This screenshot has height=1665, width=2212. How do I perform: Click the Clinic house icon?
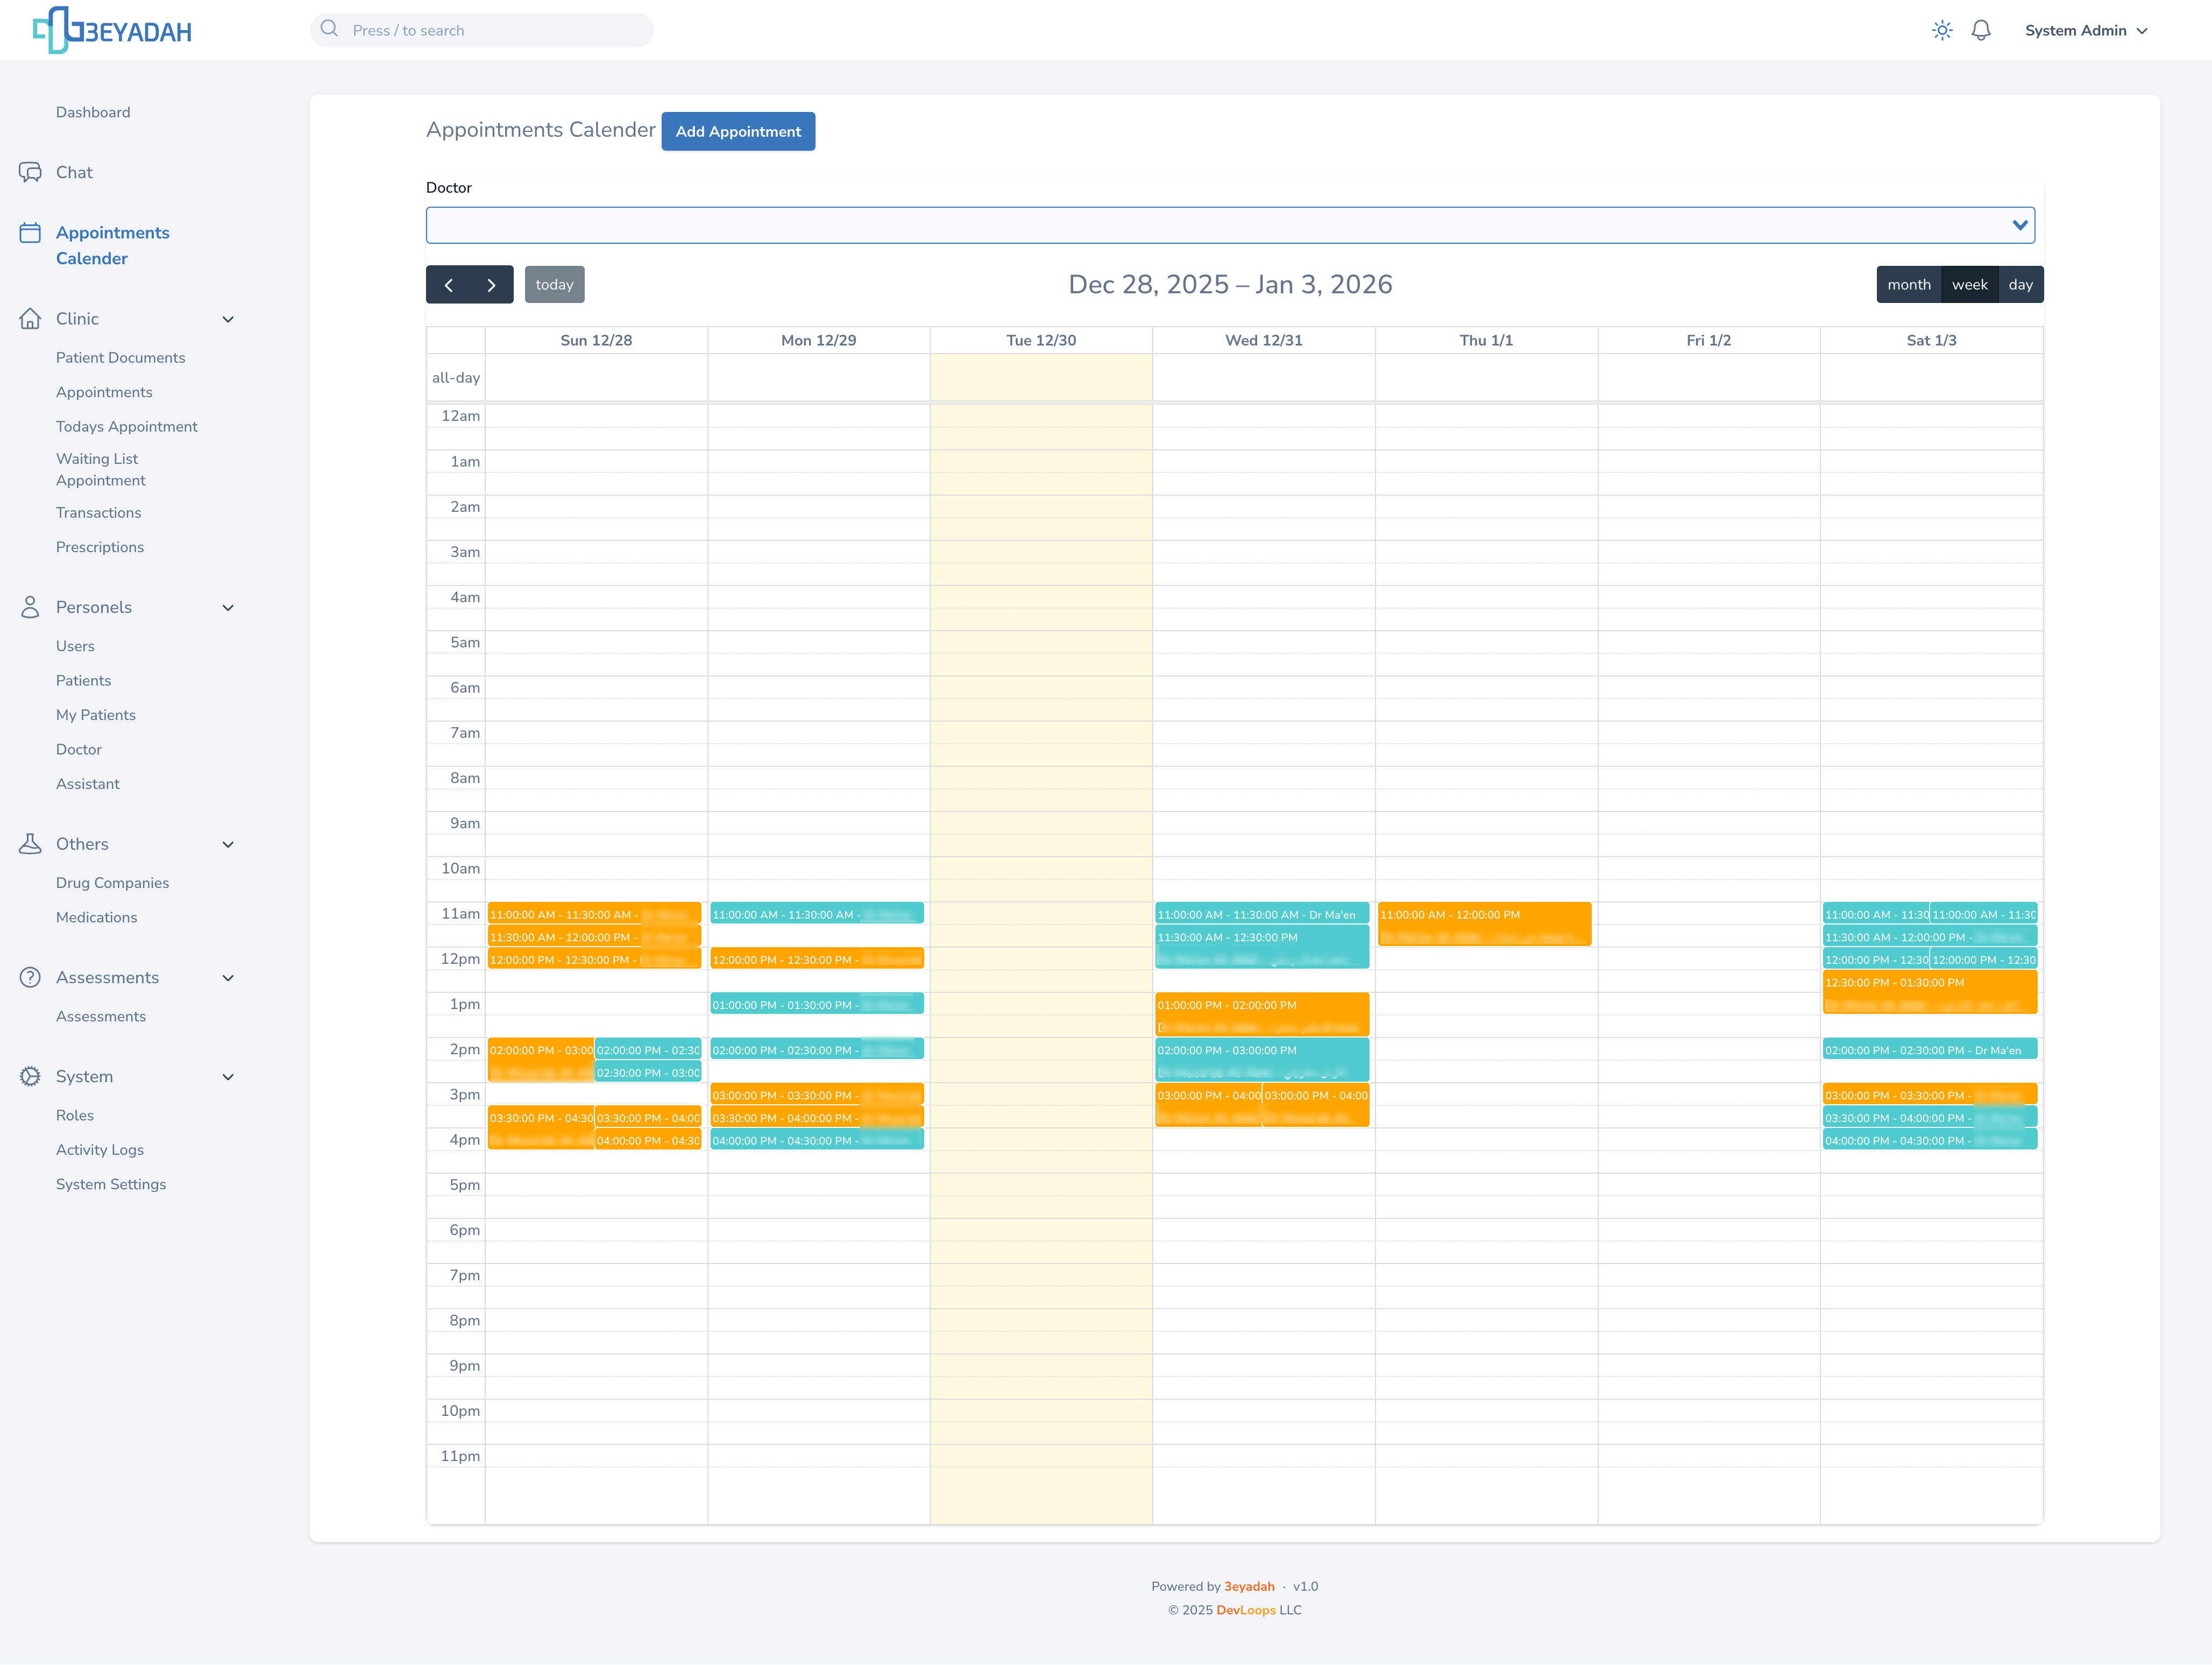click(x=30, y=318)
